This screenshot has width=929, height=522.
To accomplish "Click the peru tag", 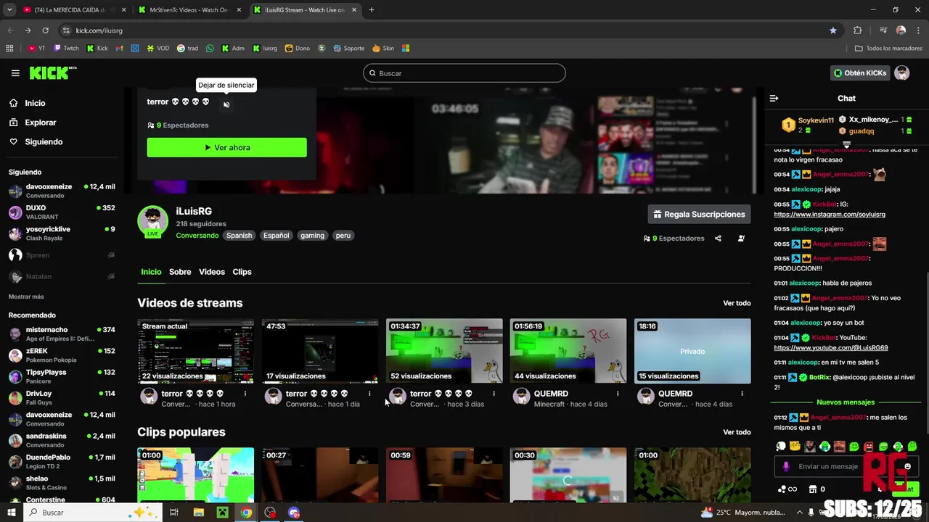I will pyautogui.click(x=343, y=236).
